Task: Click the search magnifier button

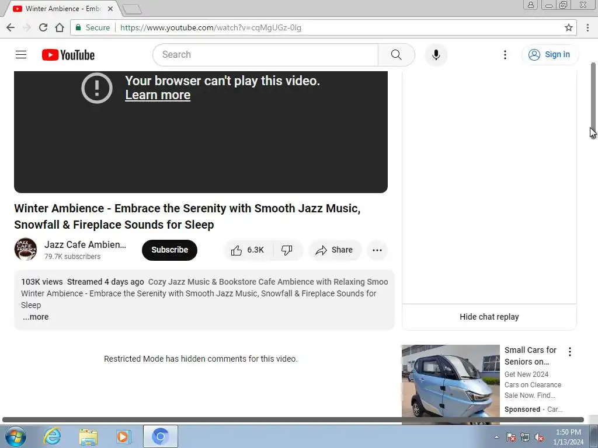Action: point(397,55)
